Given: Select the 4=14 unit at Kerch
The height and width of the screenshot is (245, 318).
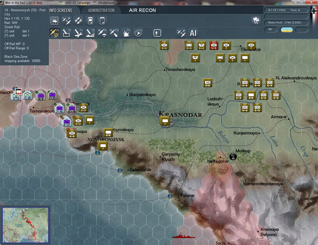Looking at the screenshot, I should pyautogui.click(x=16, y=96).
